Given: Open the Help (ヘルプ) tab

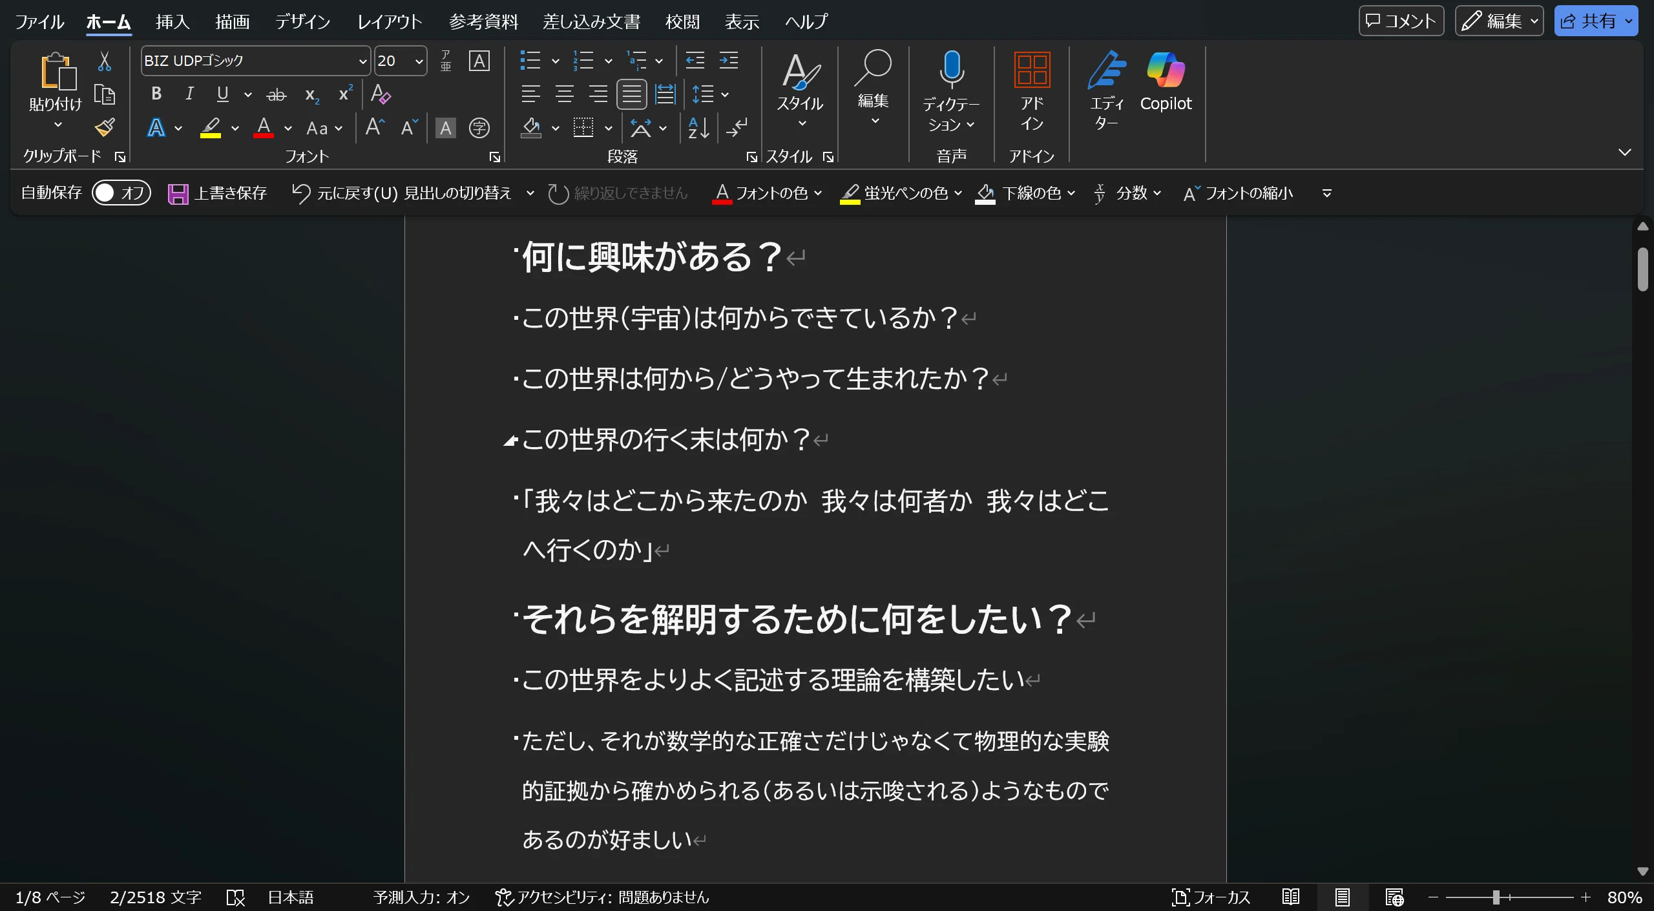Looking at the screenshot, I should tap(806, 22).
